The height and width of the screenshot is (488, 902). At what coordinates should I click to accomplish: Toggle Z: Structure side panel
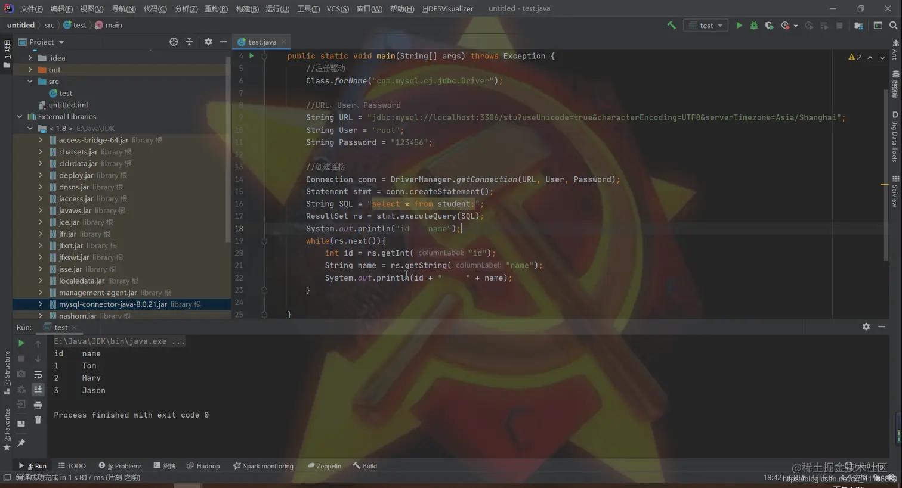coord(7,372)
